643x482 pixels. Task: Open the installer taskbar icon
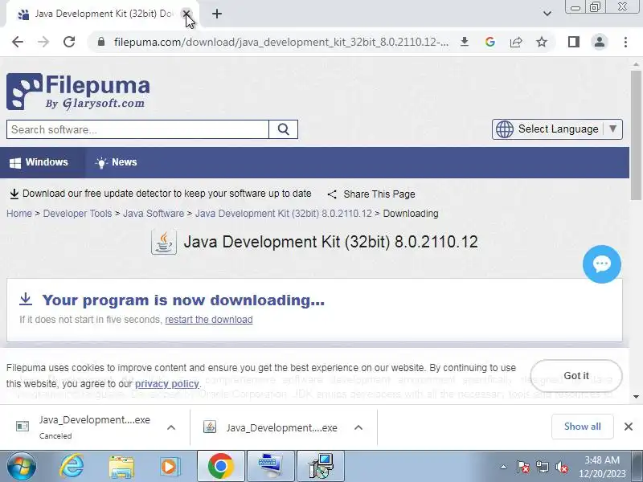pyautogui.click(x=321, y=466)
